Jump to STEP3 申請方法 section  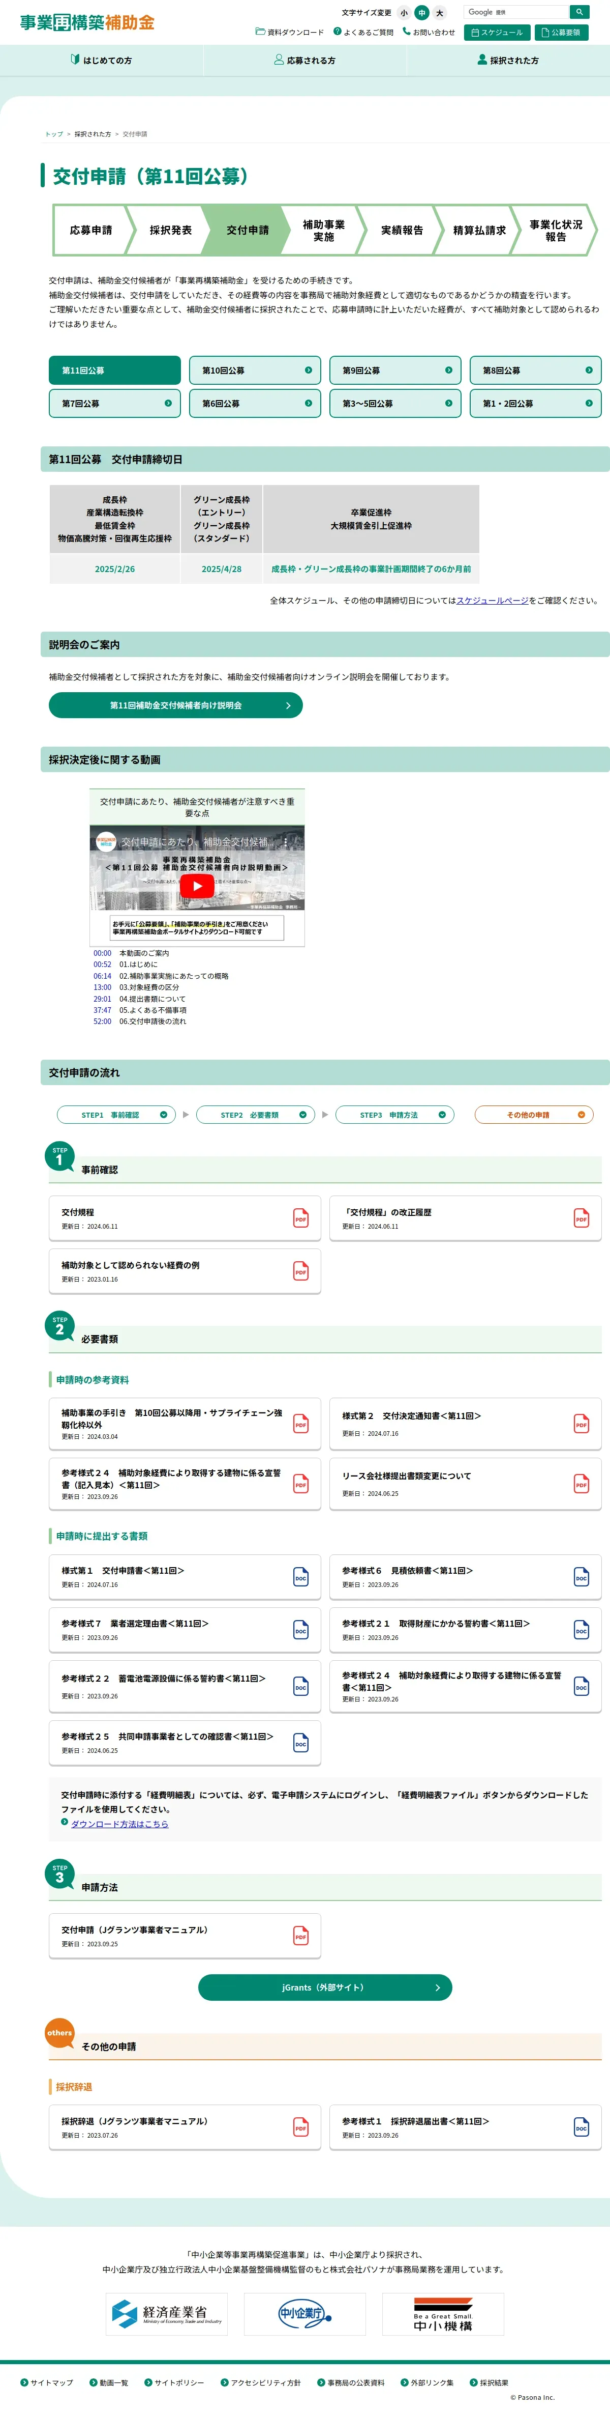pyautogui.click(x=395, y=1114)
